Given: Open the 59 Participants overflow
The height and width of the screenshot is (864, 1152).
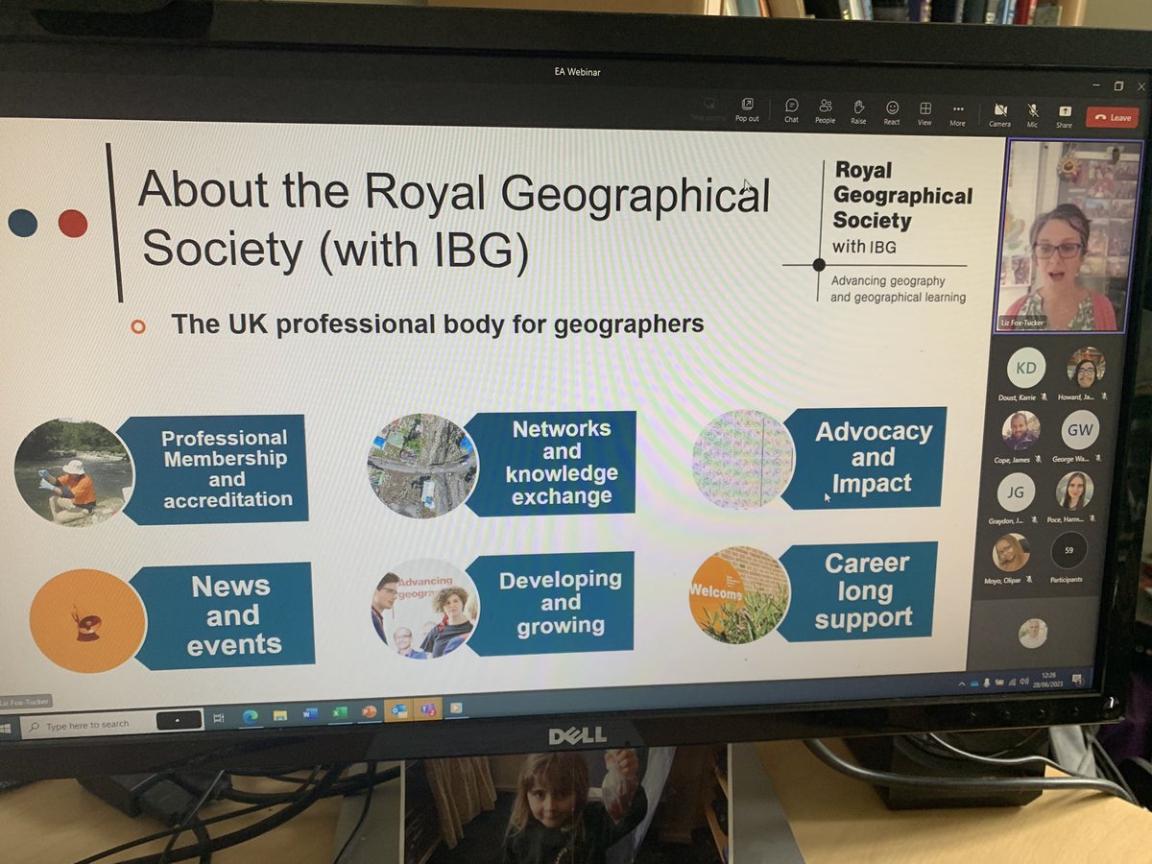Looking at the screenshot, I should 1068,551.
